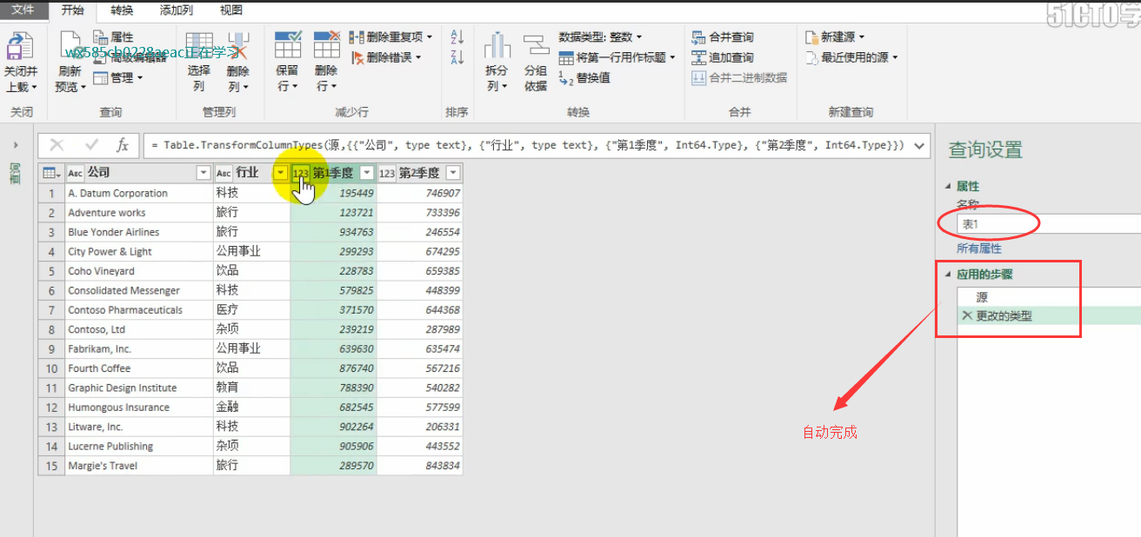Click the 保留行 keep rows icon
The height and width of the screenshot is (537, 1141).
[288, 46]
